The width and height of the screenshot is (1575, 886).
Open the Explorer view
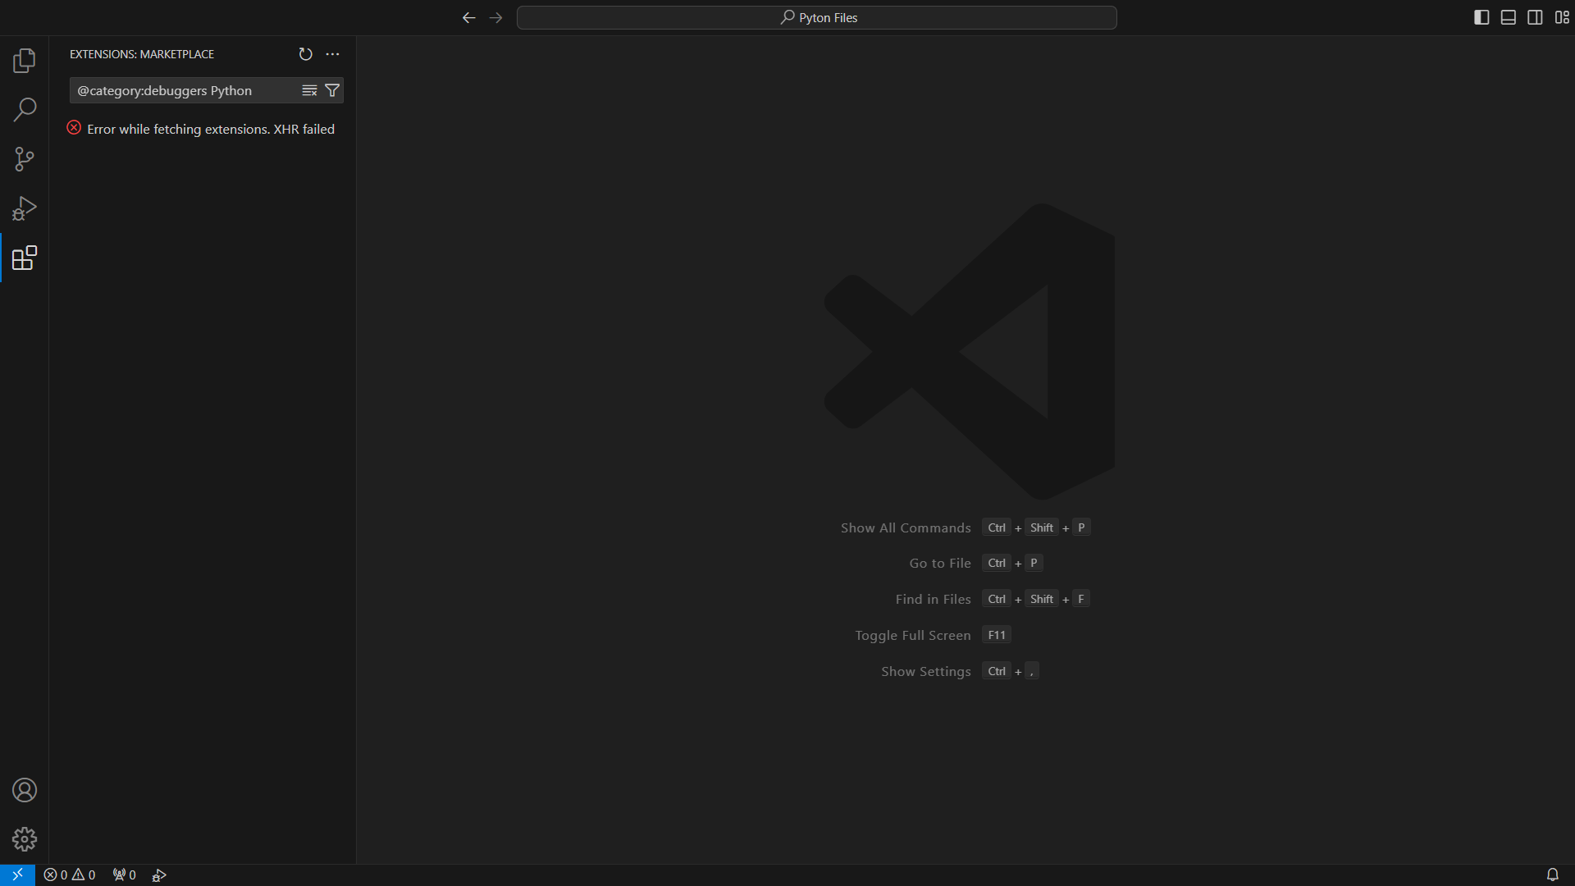coord(25,61)
